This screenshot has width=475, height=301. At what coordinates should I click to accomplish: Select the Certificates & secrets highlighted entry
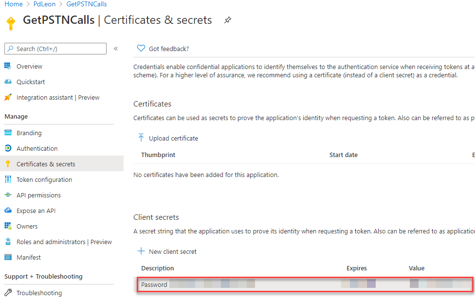45,164
